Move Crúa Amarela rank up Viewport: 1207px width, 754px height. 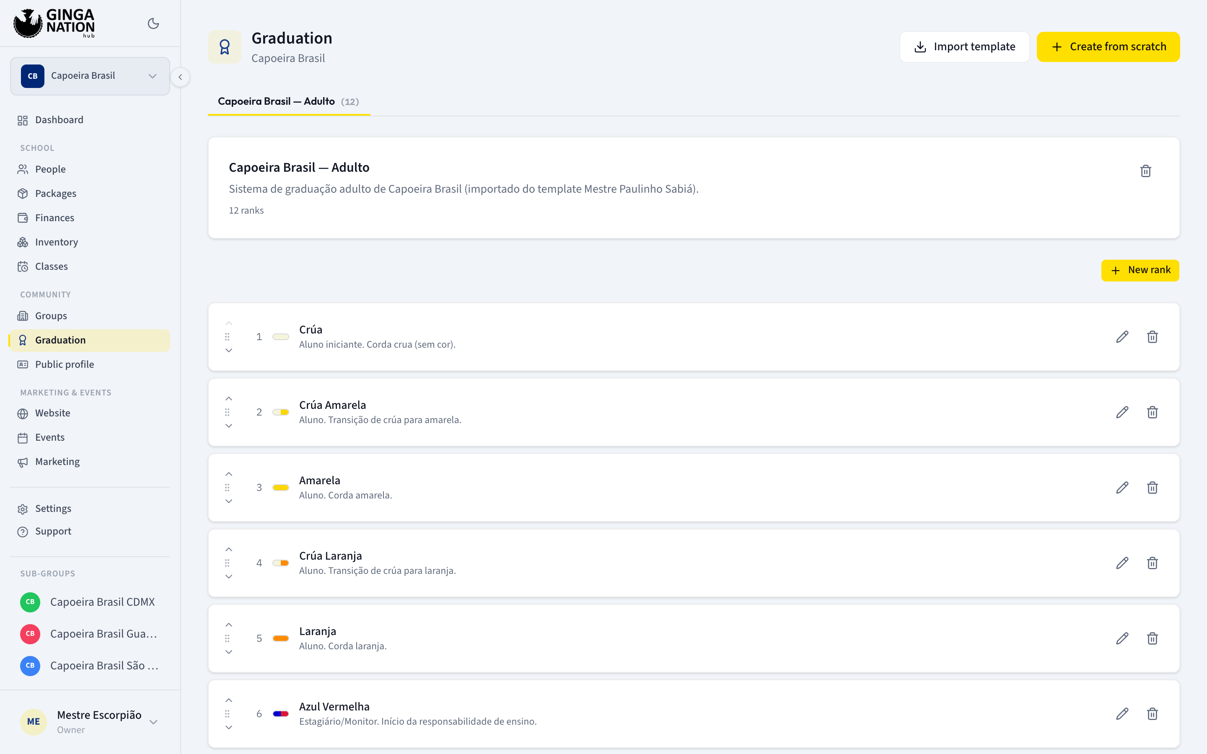[x=229, y=399]
